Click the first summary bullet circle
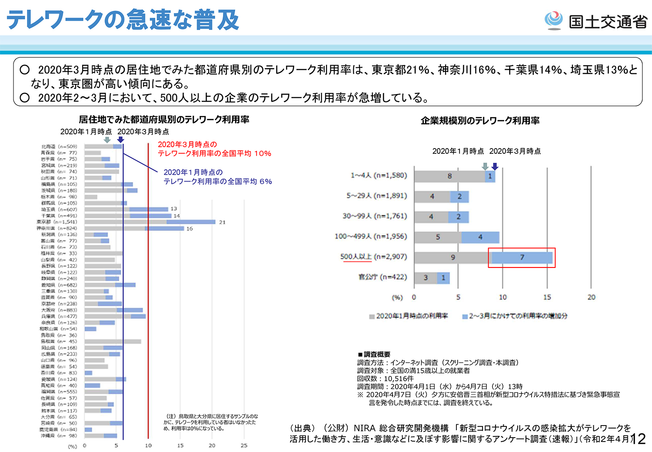The height and width of the screenshot is (452, 652). pos(25,69)
